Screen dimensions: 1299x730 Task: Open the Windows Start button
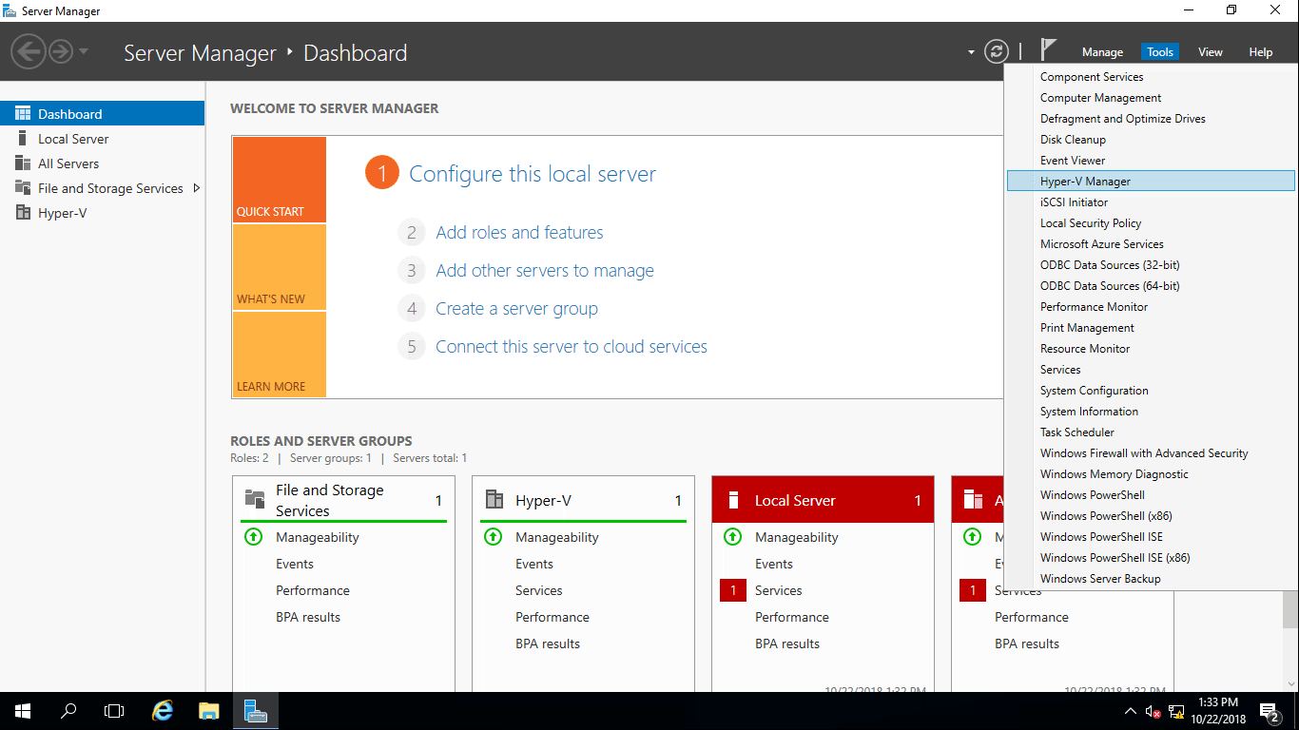[23, 710]
